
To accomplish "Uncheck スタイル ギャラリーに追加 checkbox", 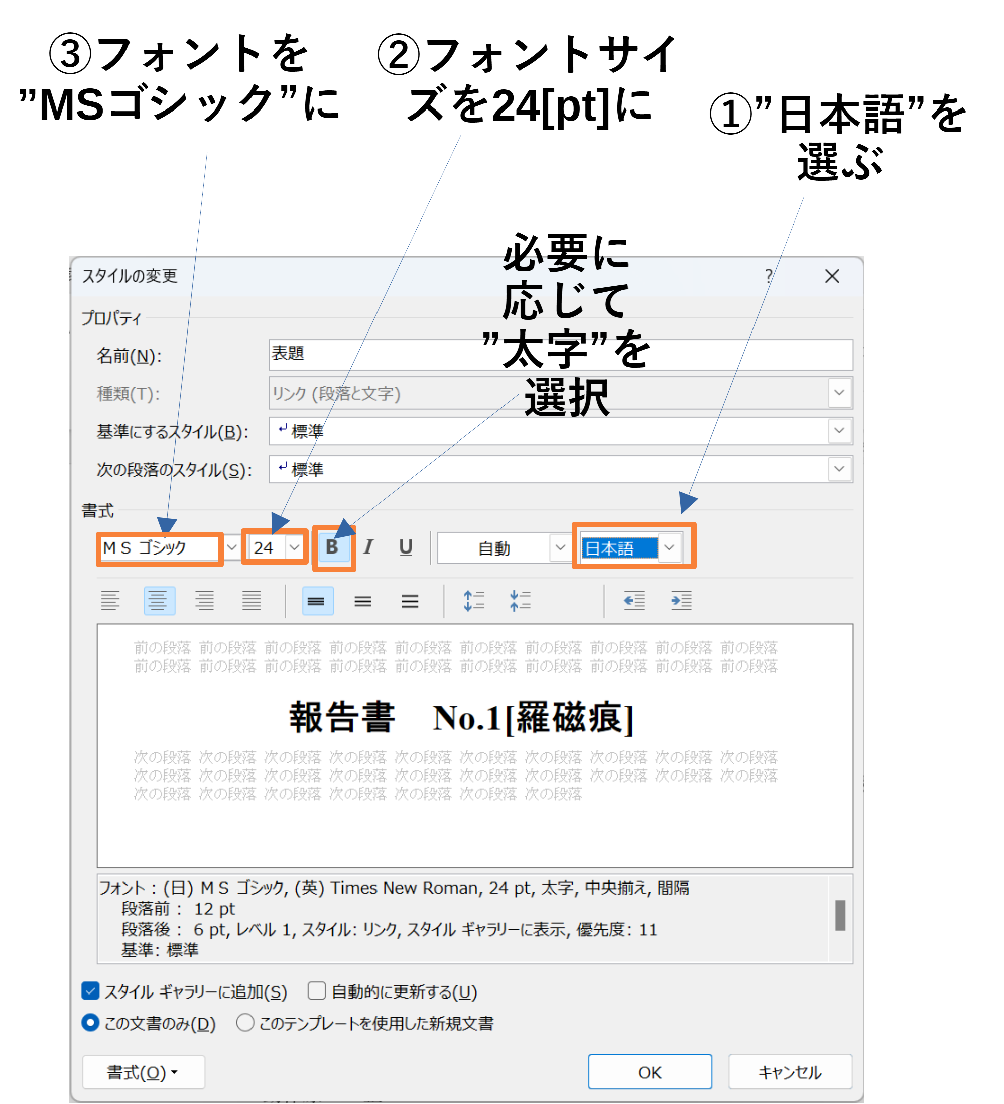I will point(90,991).
